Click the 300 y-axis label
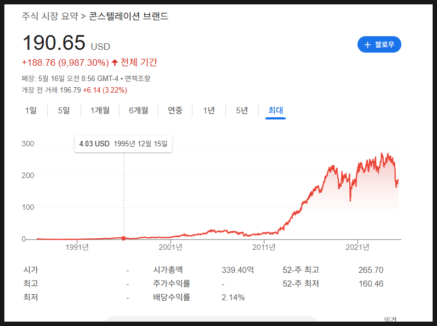The image size is (437, 326). [28, 144]
